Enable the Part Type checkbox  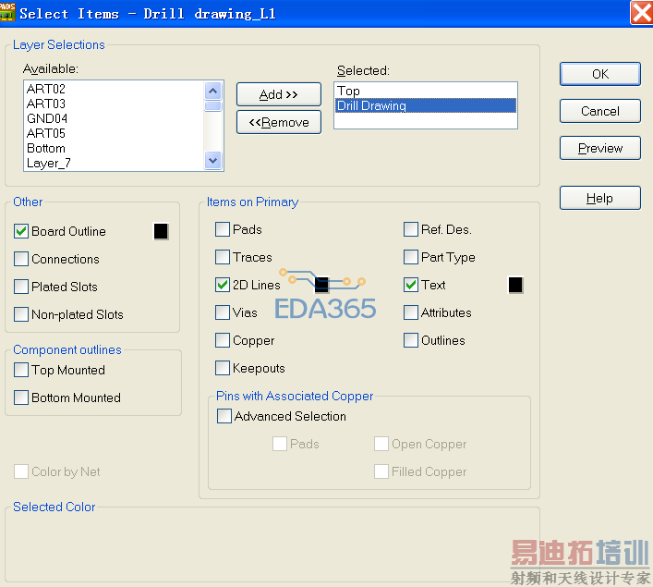411,257
